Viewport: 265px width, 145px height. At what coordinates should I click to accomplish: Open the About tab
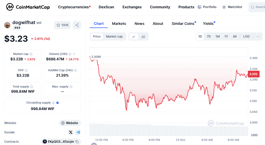coord(158,24)
